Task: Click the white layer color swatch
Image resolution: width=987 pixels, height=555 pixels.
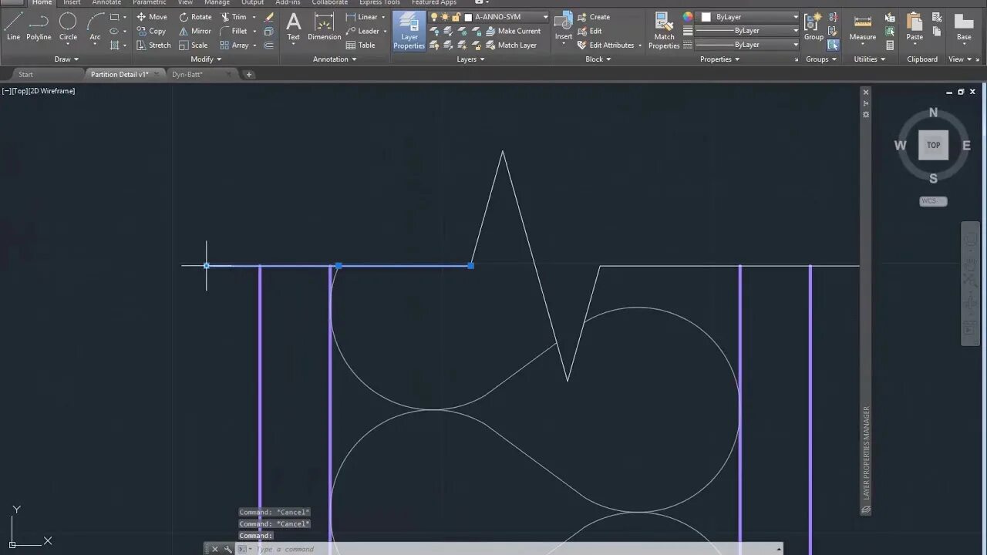Action: tap(470, 17)
